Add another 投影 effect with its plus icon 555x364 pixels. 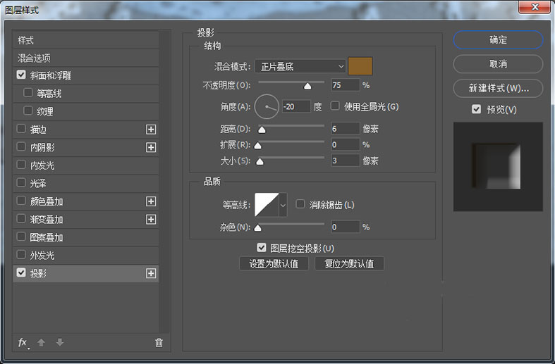coord(151,273)
